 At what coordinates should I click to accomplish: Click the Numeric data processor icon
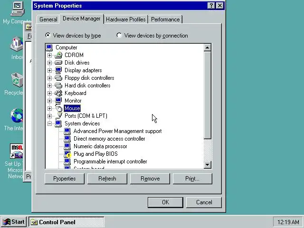67,146
